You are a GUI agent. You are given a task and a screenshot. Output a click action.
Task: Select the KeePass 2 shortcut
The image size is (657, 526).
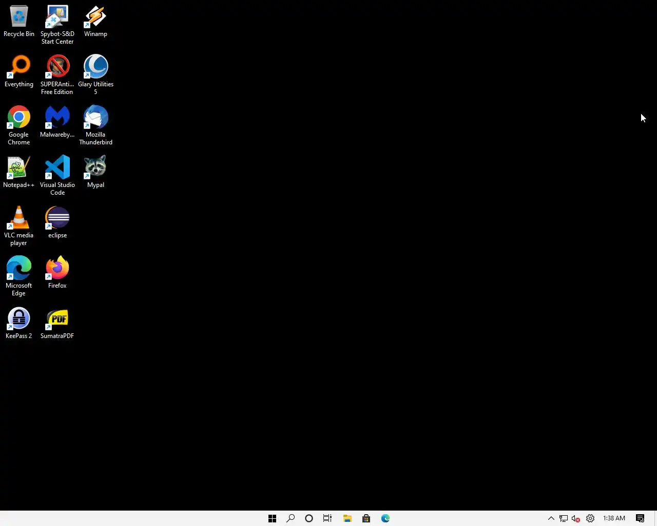[x=19, y=324]
